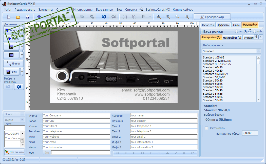The width and height of the screenshot is (266, 164).
Task: Switch to the Эффекты tab
Action: coord(223,25)
